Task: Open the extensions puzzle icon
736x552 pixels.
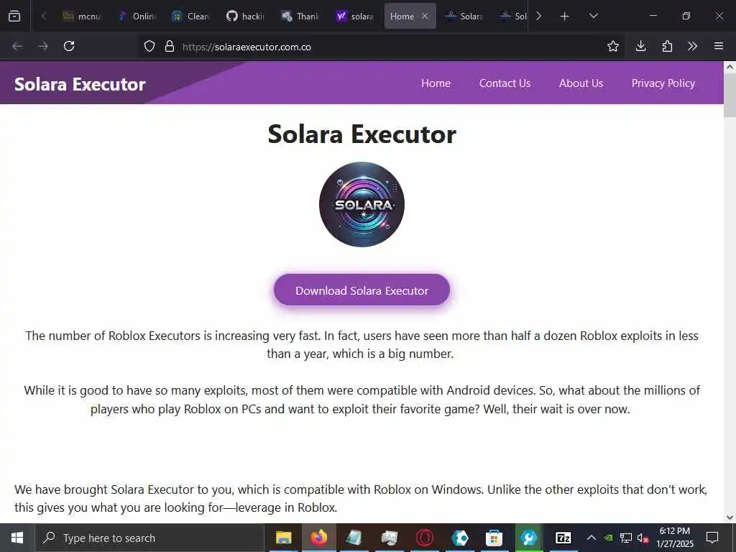Action: pyautogui.click(x=666, y=46)
